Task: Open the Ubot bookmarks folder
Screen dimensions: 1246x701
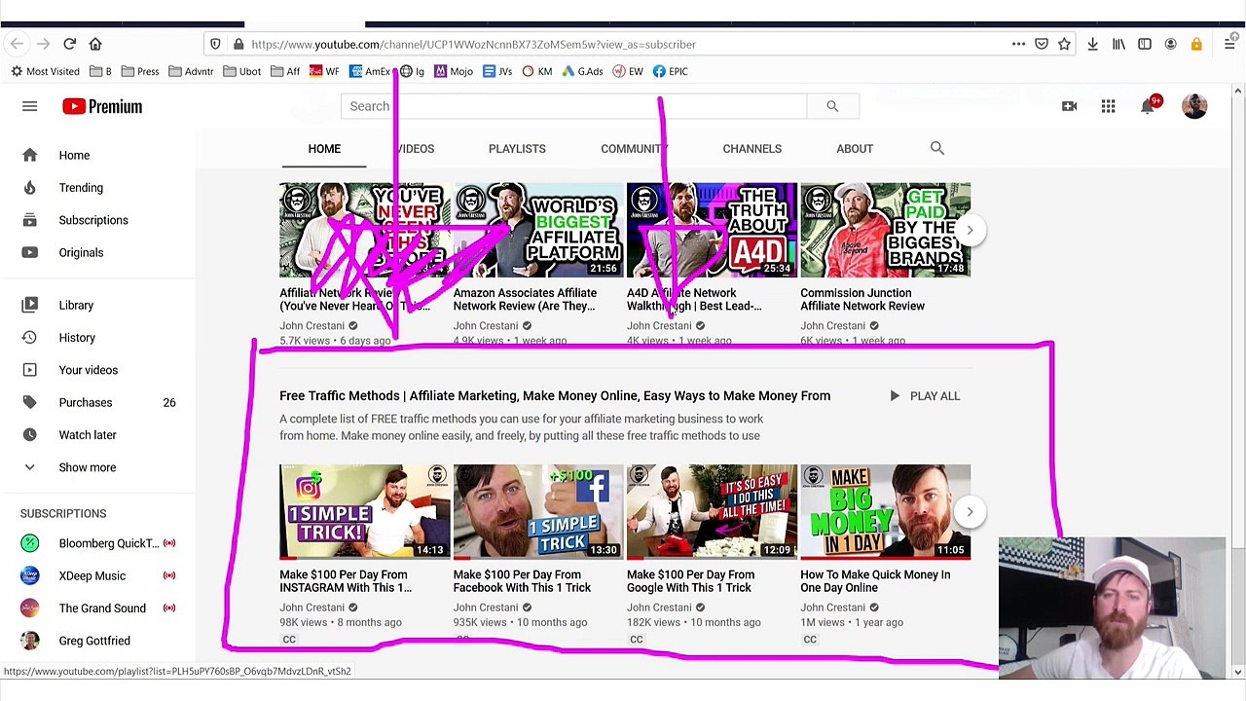Action: (241, 71)
